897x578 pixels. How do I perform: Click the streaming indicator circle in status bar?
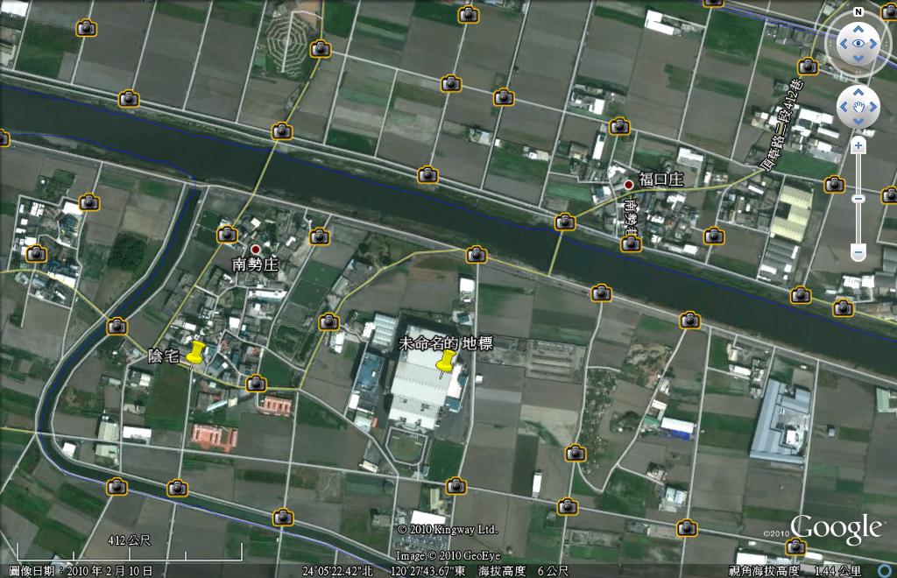point(885,571)
